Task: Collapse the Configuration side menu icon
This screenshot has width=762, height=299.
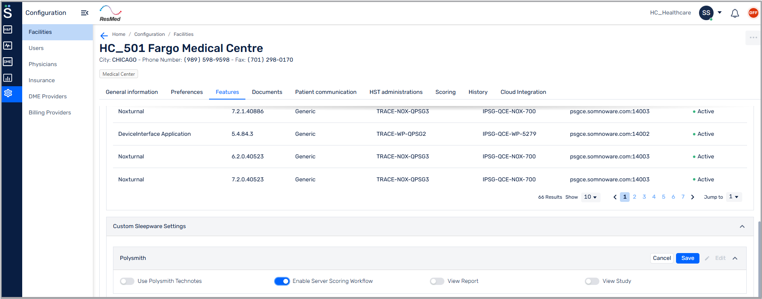Action: 84,13
